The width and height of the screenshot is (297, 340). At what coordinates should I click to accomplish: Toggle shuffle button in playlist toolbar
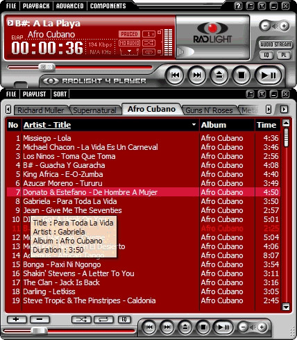pos(81,320)
